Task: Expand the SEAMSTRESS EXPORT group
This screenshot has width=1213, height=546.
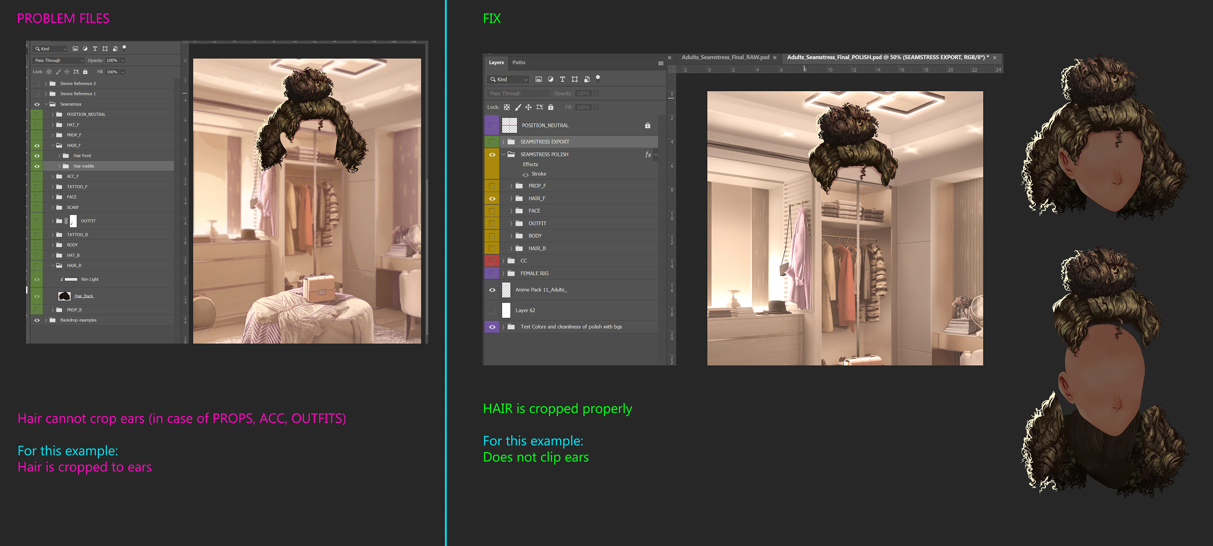Action: [503, 142]
